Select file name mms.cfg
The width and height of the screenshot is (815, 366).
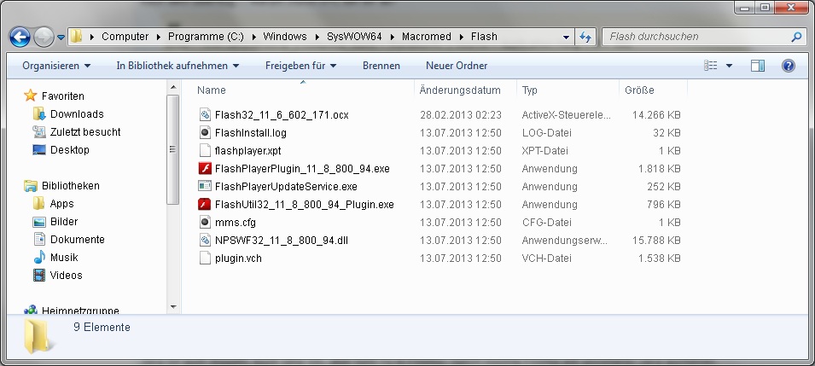[x=235, y=222]
